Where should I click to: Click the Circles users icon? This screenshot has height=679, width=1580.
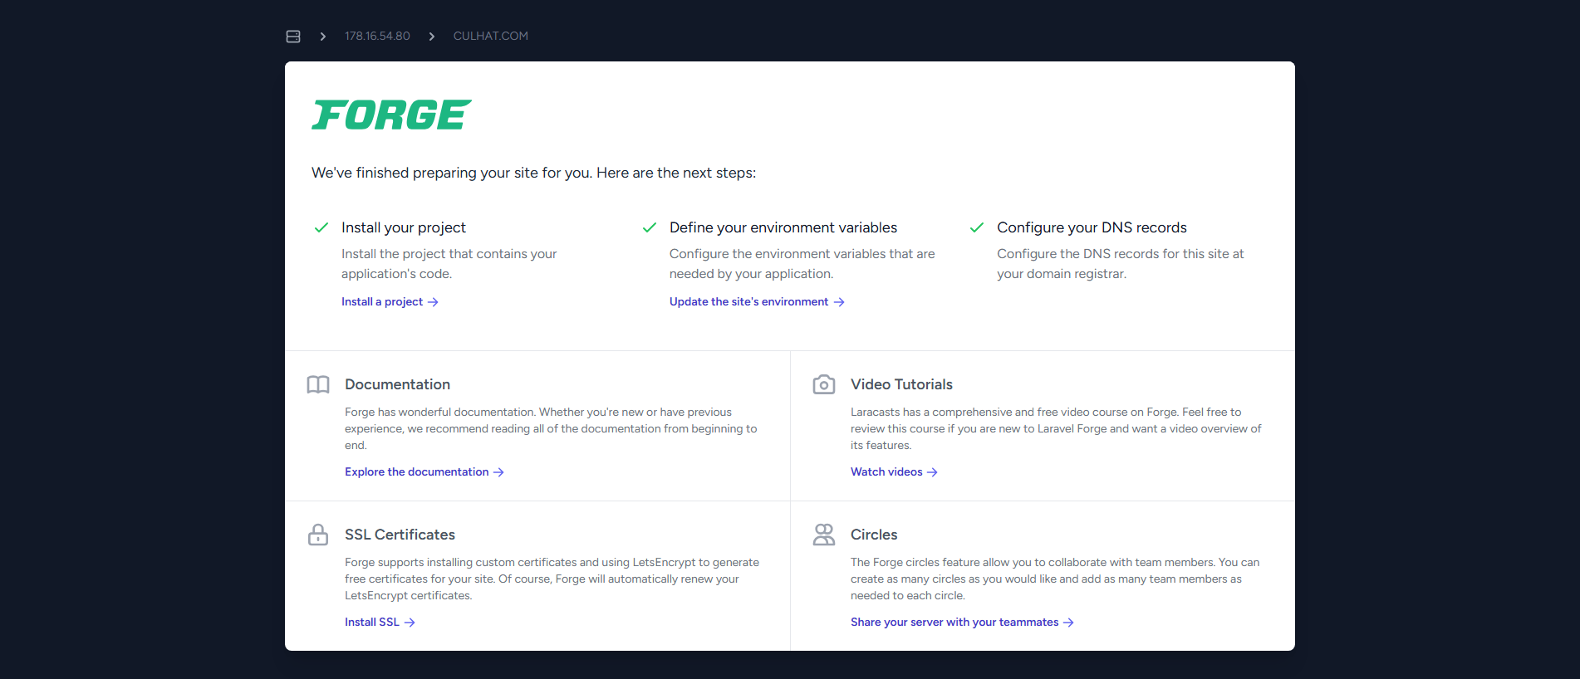point(824,535)
